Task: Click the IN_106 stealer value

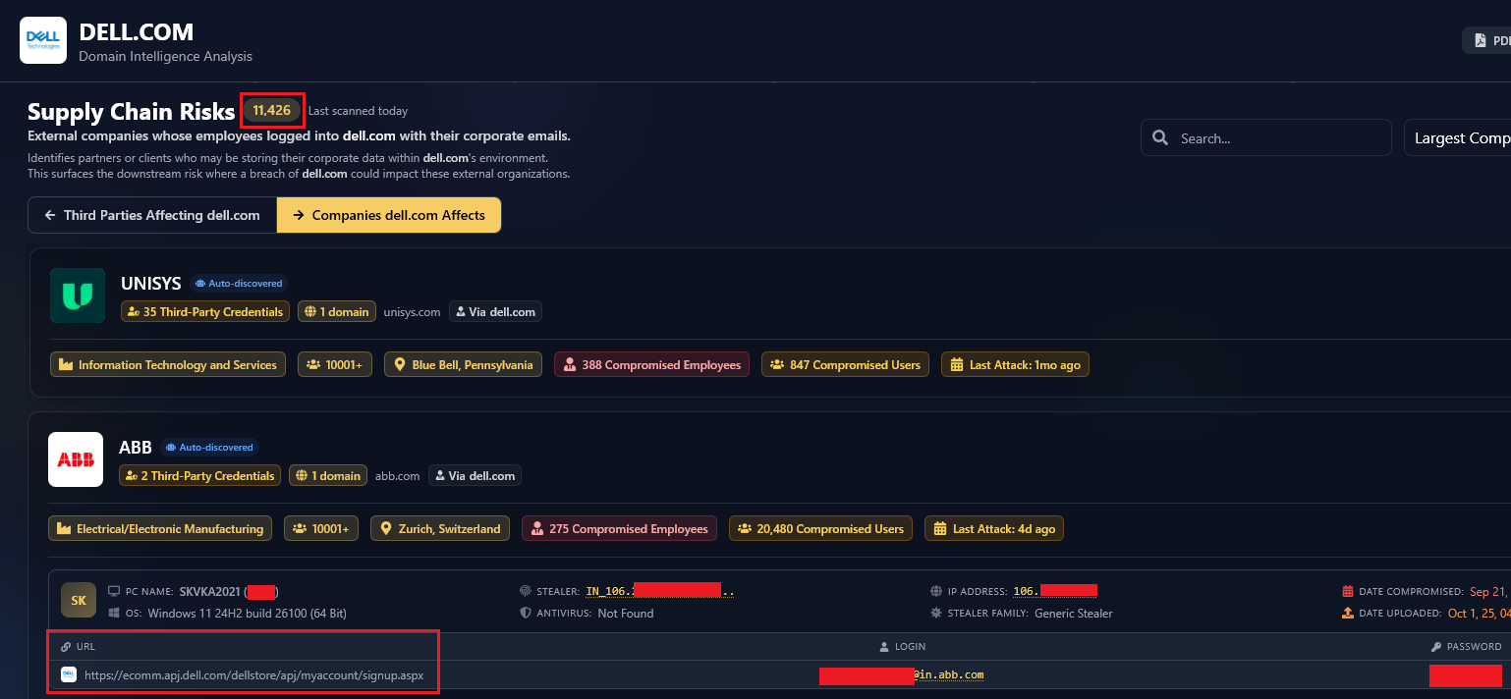Action: [659, 592]
